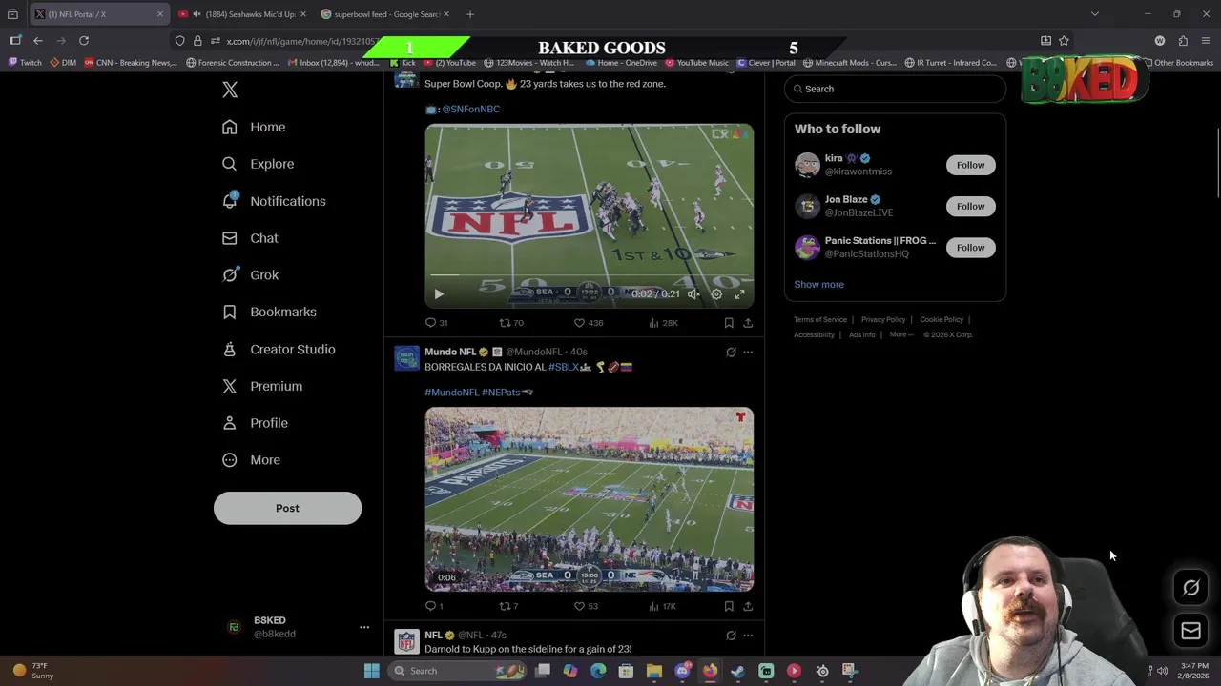Repost the post with 70 reposts
The height and width of the screenshot is (686, 1221).
coord(511,323)
